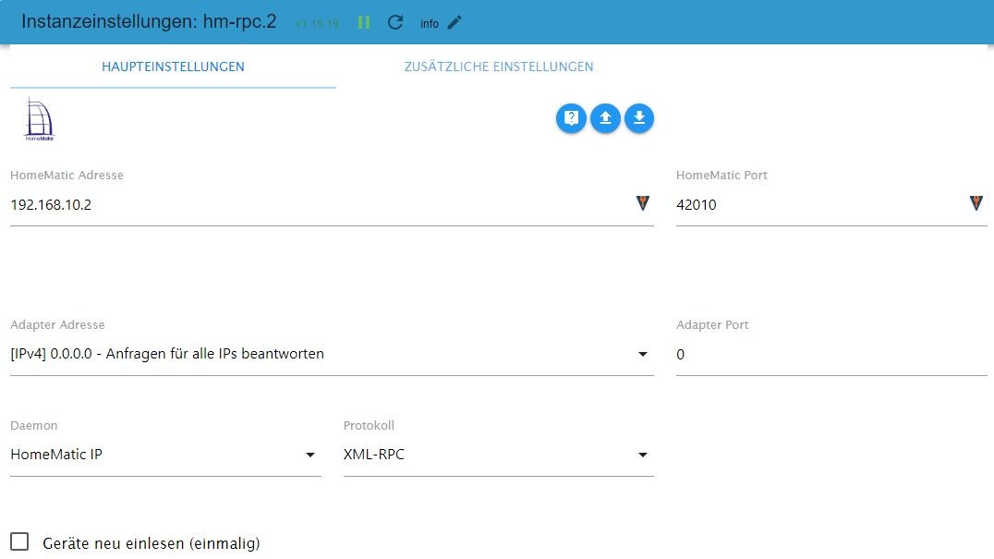Click the version number in the header

coord(317,23)
